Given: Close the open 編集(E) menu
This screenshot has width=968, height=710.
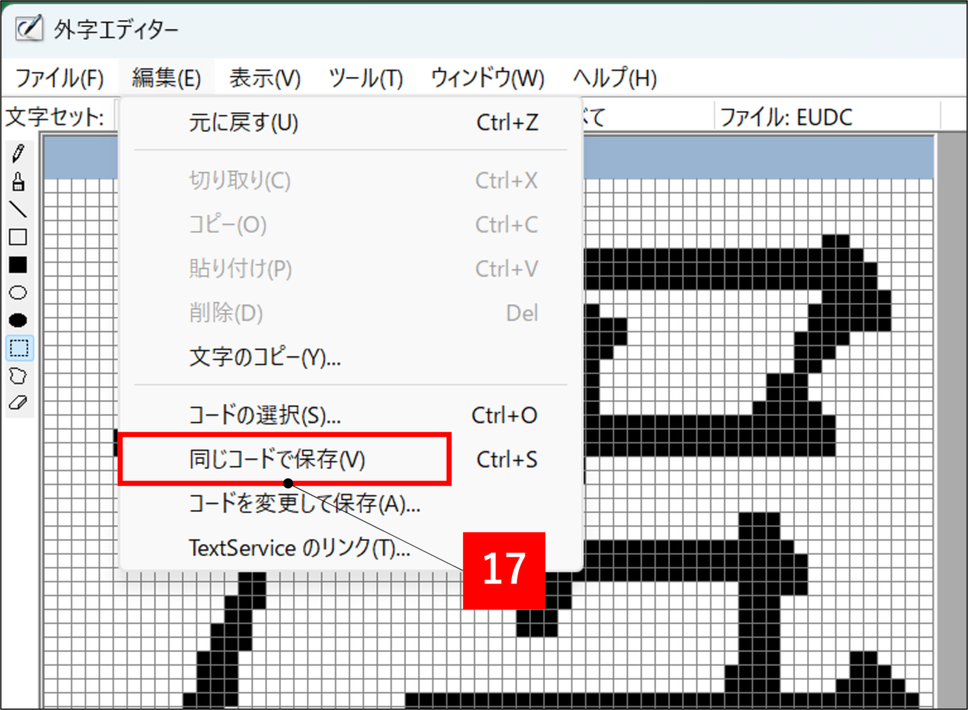Looking at the screenshot, I should tap(166, 78).
